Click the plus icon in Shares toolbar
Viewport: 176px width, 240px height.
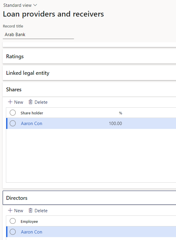[x=10, y=102]
